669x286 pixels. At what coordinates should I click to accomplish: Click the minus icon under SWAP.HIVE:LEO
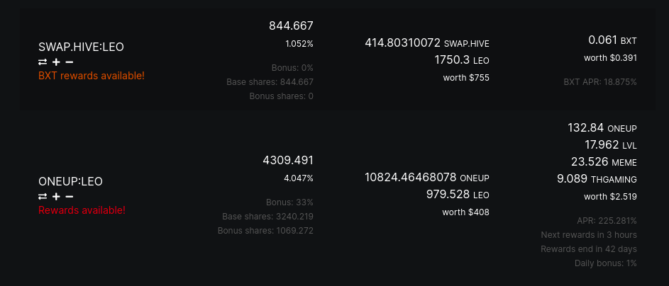pos(69,62)
